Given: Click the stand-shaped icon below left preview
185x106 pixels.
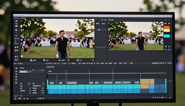Looking at the screenshot, I should pos(78,60).
